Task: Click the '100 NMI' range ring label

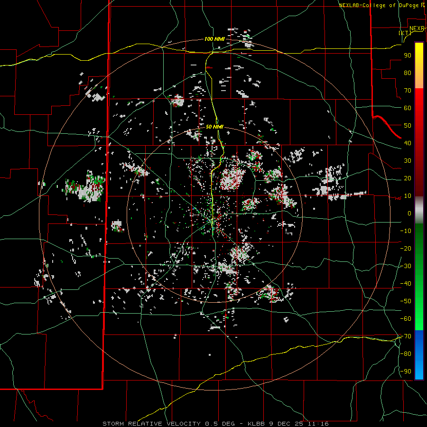Action: coord(214,39)
